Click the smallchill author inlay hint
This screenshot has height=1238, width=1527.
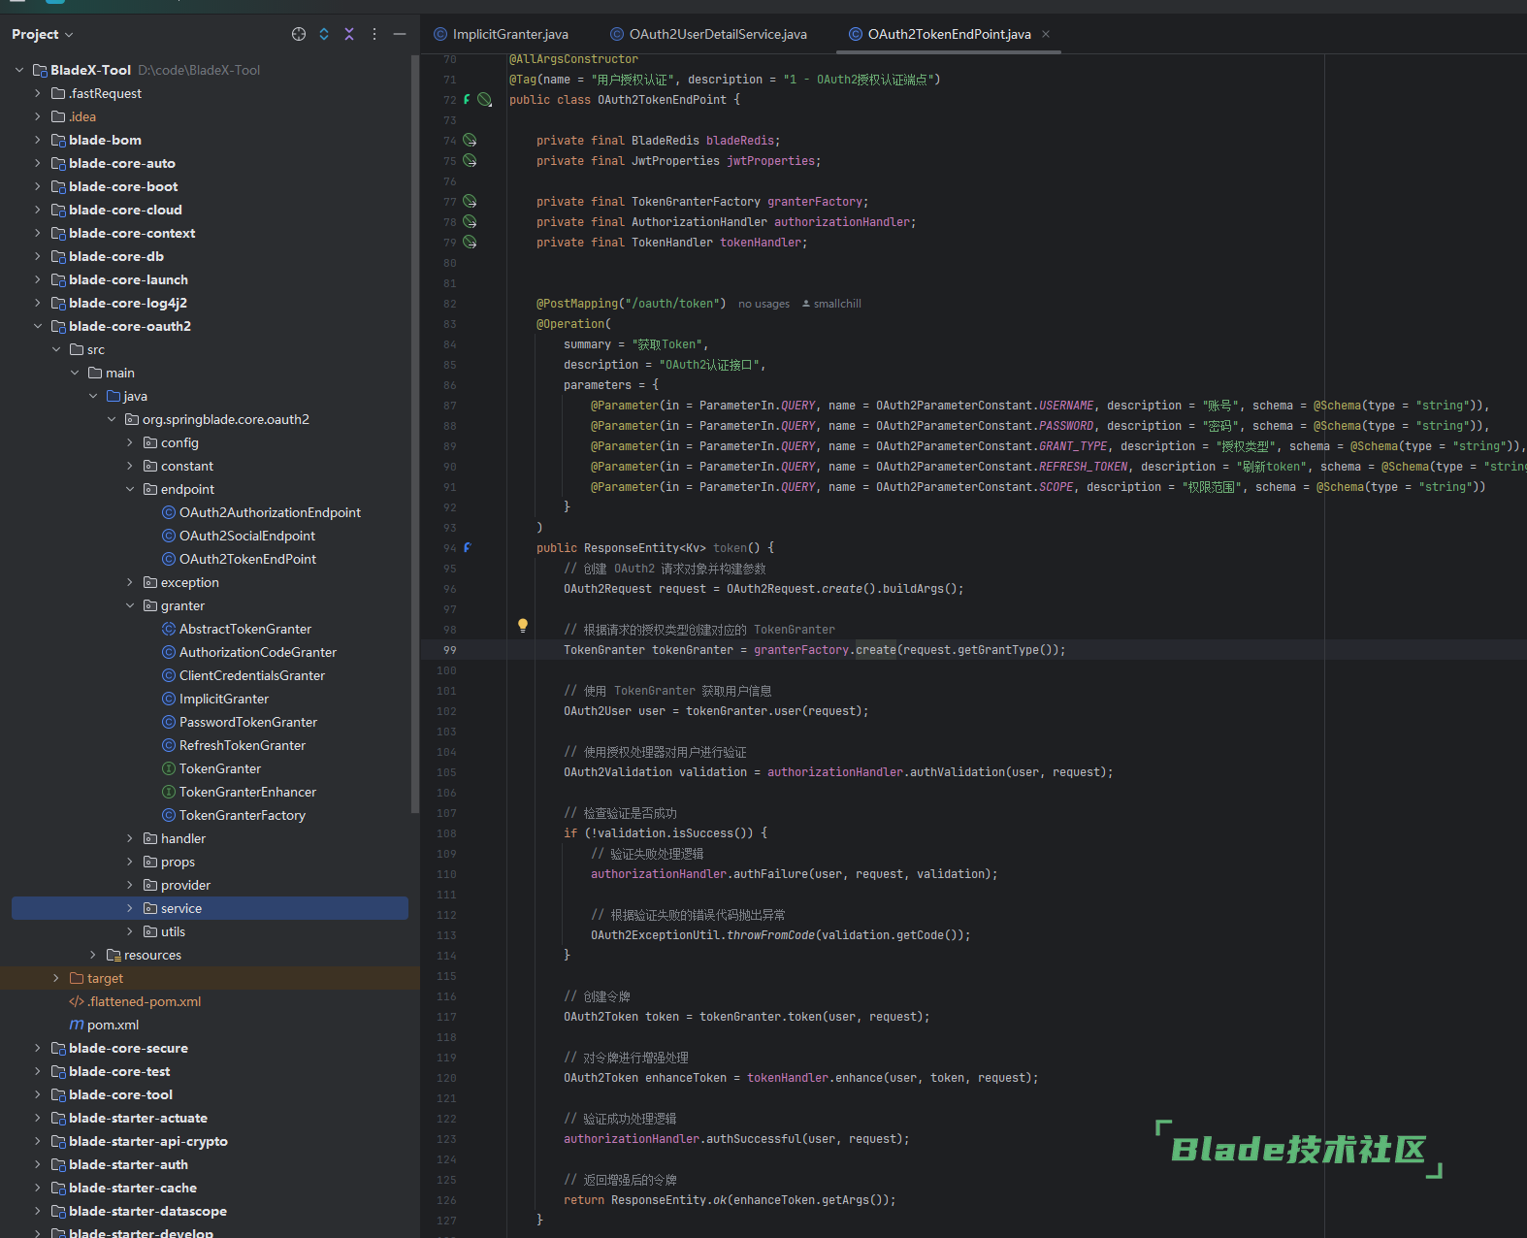coord(831,304)
